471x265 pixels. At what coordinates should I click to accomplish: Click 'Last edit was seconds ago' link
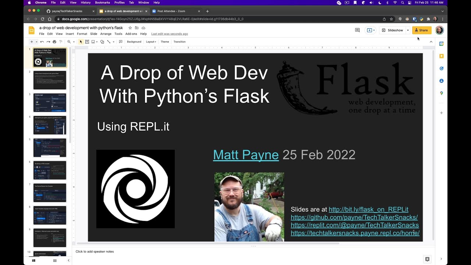coord(170,34)
